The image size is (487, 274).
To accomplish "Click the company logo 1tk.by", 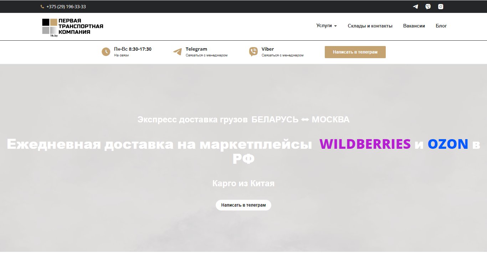I will [73, 27].
